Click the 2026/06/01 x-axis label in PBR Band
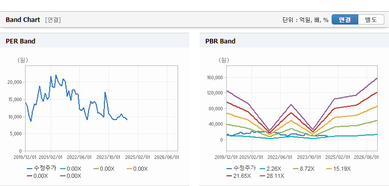 366,157
